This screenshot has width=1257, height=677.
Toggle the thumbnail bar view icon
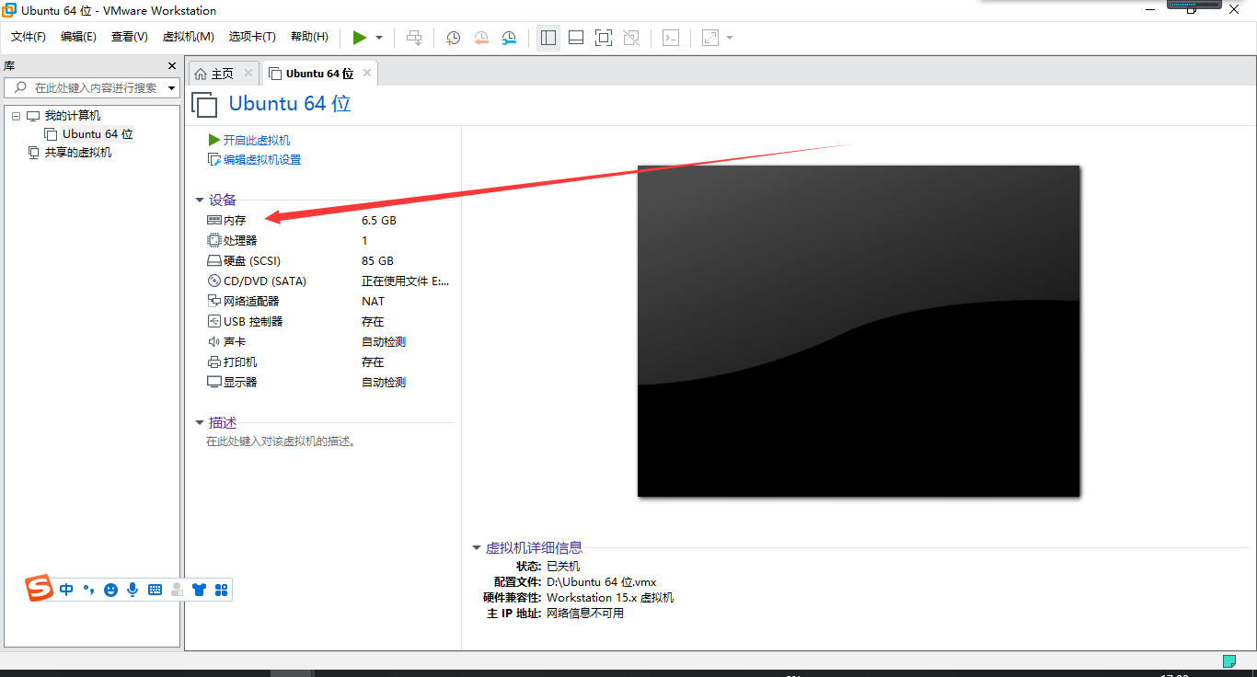[576, 38]
